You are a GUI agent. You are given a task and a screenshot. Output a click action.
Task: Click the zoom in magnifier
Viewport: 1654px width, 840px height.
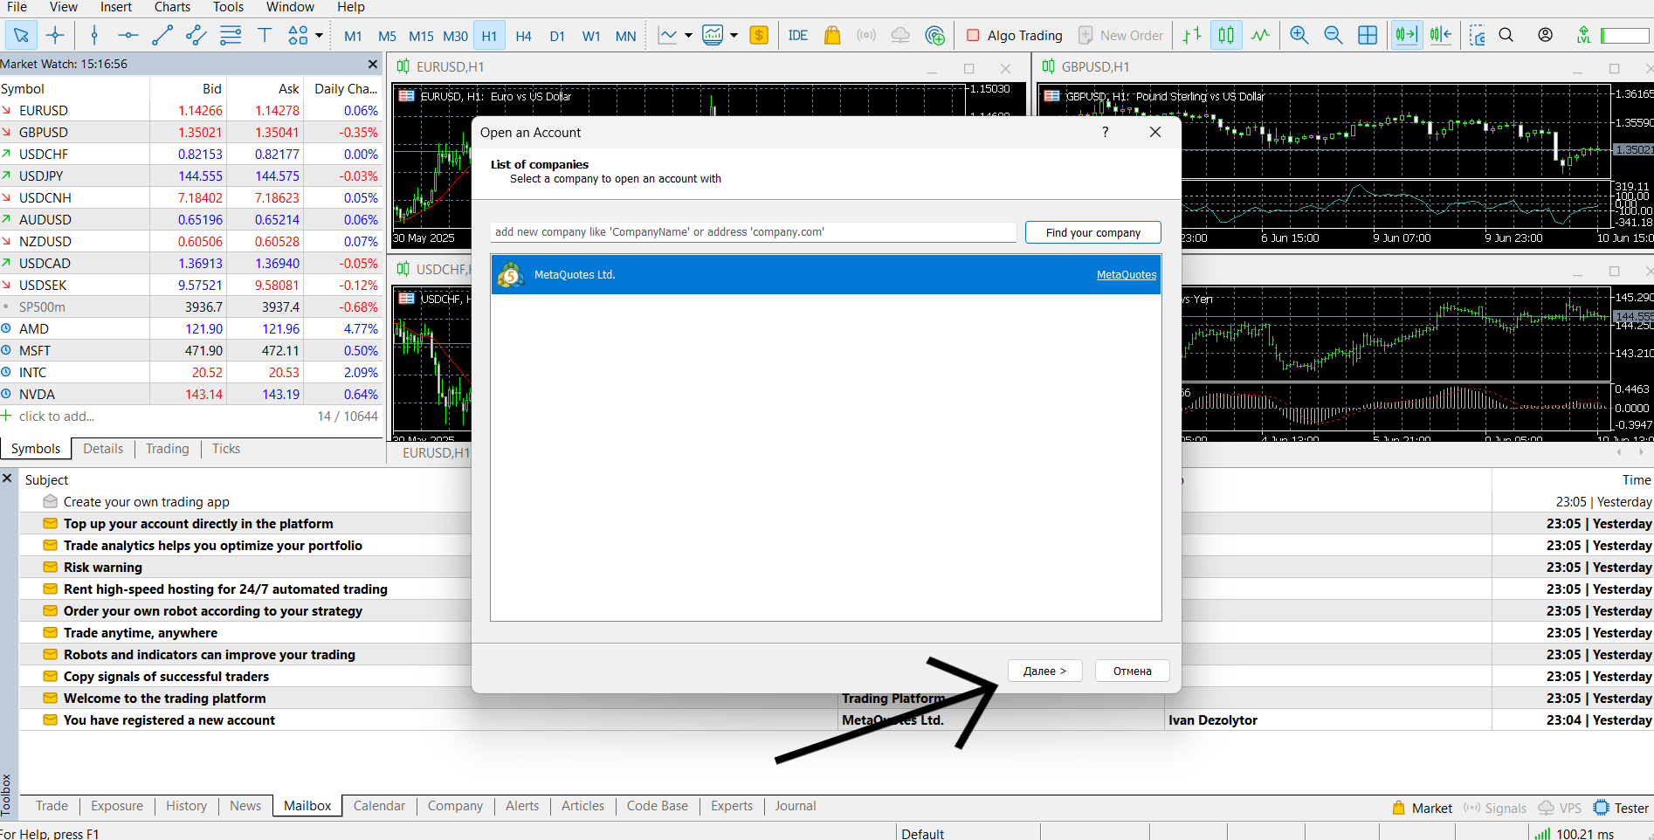click(x=1299, y=35)
